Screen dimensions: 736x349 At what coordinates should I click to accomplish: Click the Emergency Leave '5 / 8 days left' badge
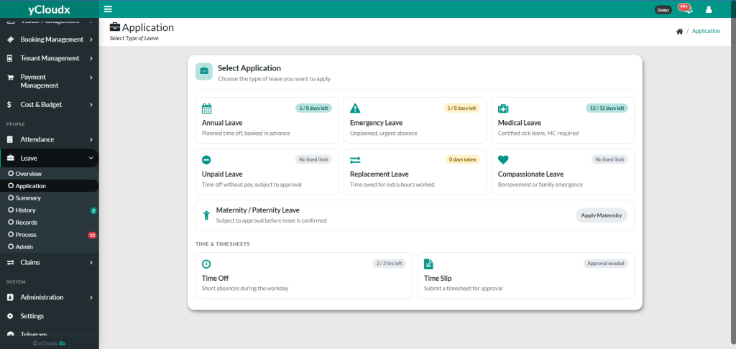click(x=462, y=108)
